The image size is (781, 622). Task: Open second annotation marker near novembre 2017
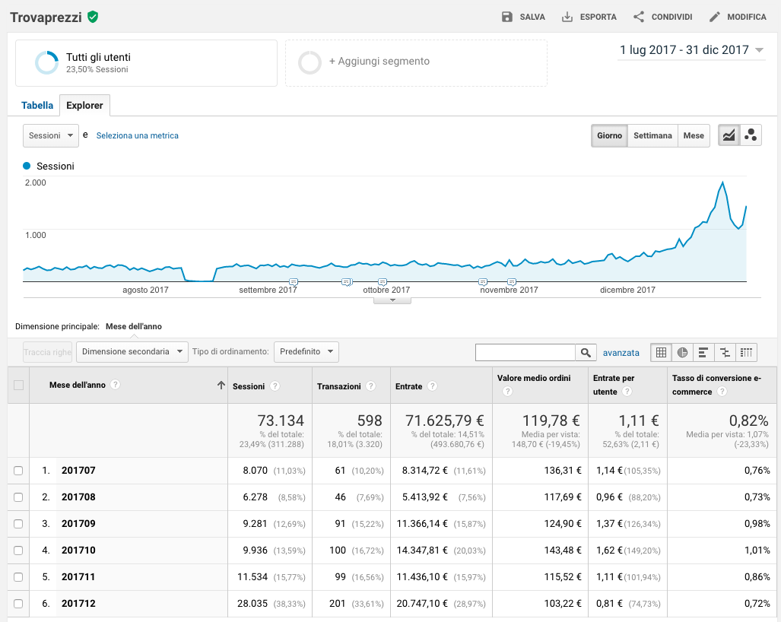512,282
